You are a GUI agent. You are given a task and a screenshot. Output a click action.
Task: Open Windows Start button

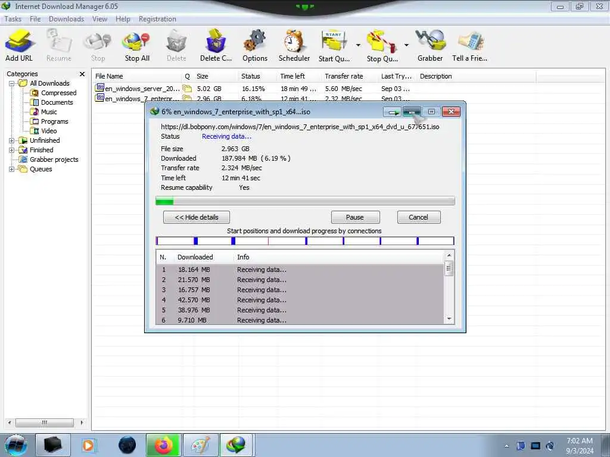(x=15, y=445)
